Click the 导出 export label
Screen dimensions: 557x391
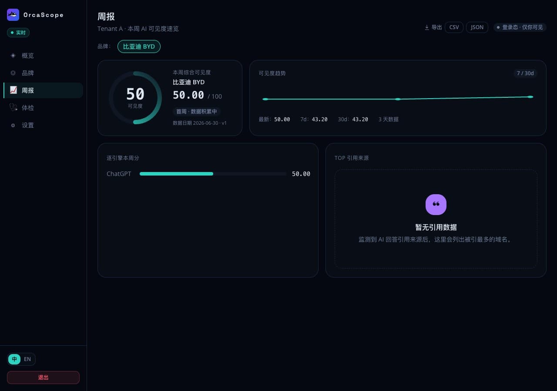click(x=436, y=27)
